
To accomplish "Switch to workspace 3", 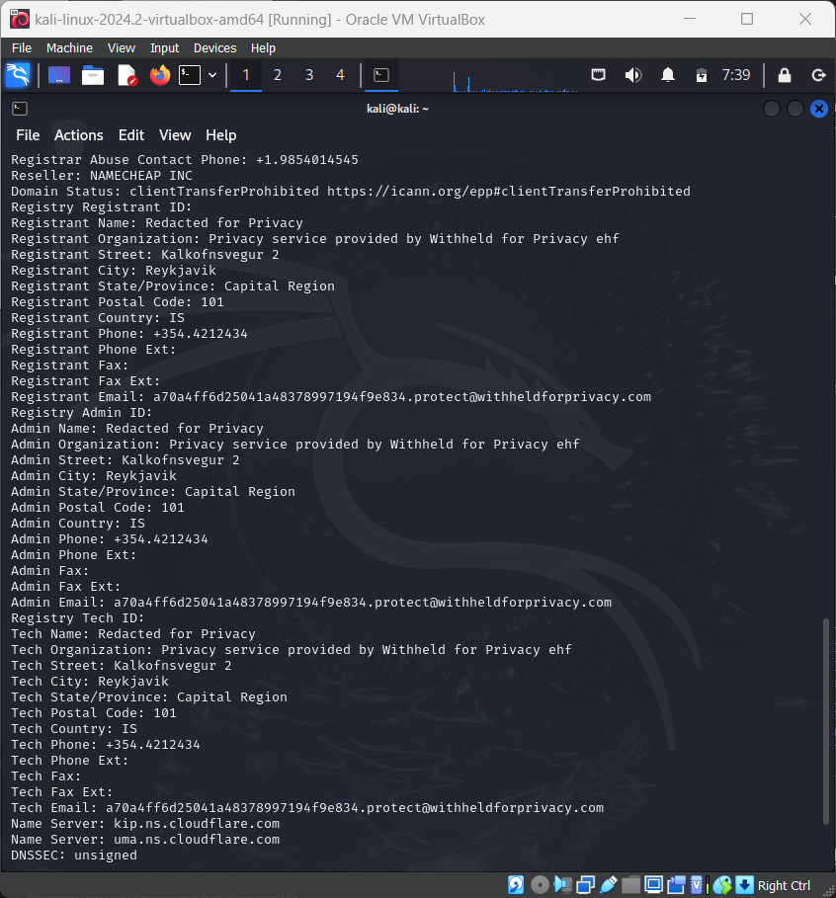I will click(309, 74).
